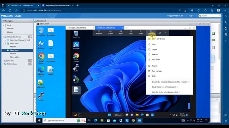Click the Windows 10 Start button
The height and width of the screenshot is (128, 229).
coord(39,121)
